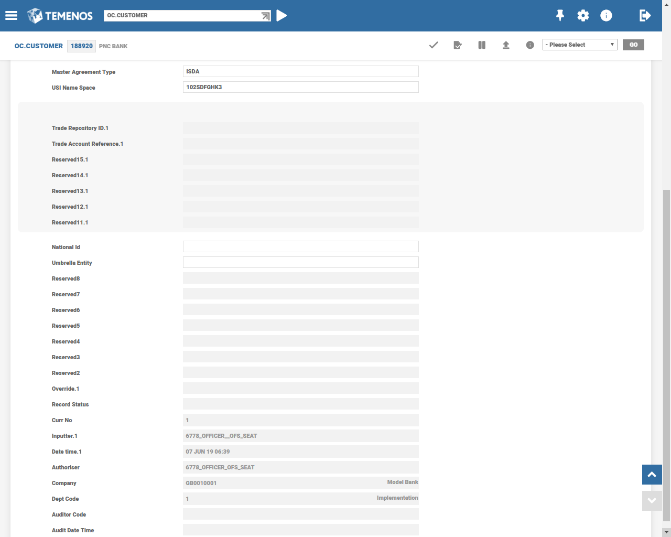The height and width of the screenshot is (537, 671).
Task: Focus the OC.CUSTOMER command input
Action: tap(183, 16)
